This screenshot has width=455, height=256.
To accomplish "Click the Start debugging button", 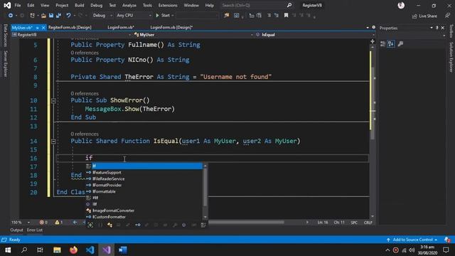I will click(x=163, y=16).
